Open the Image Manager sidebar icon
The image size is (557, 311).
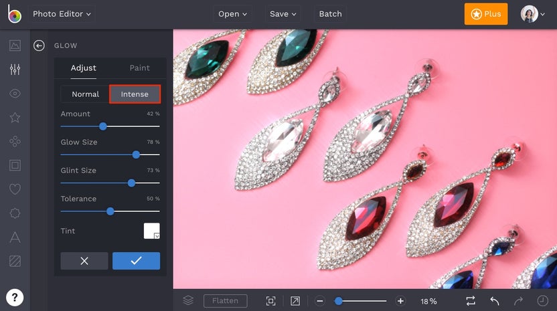pos(15,45)
